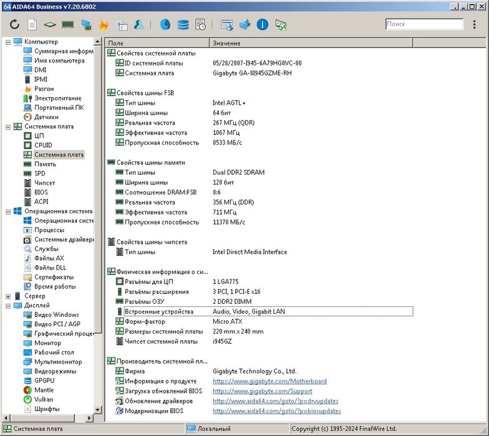The image size is (489, 436).
Task: Select Имя компьютера in the tree
Action: (x=59, y=61)
